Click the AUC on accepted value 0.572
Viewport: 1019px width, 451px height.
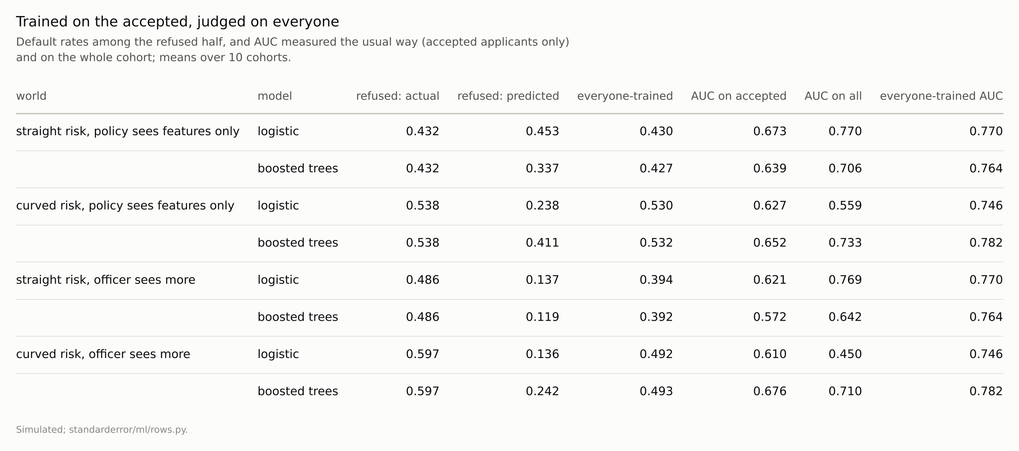point(770,317)
